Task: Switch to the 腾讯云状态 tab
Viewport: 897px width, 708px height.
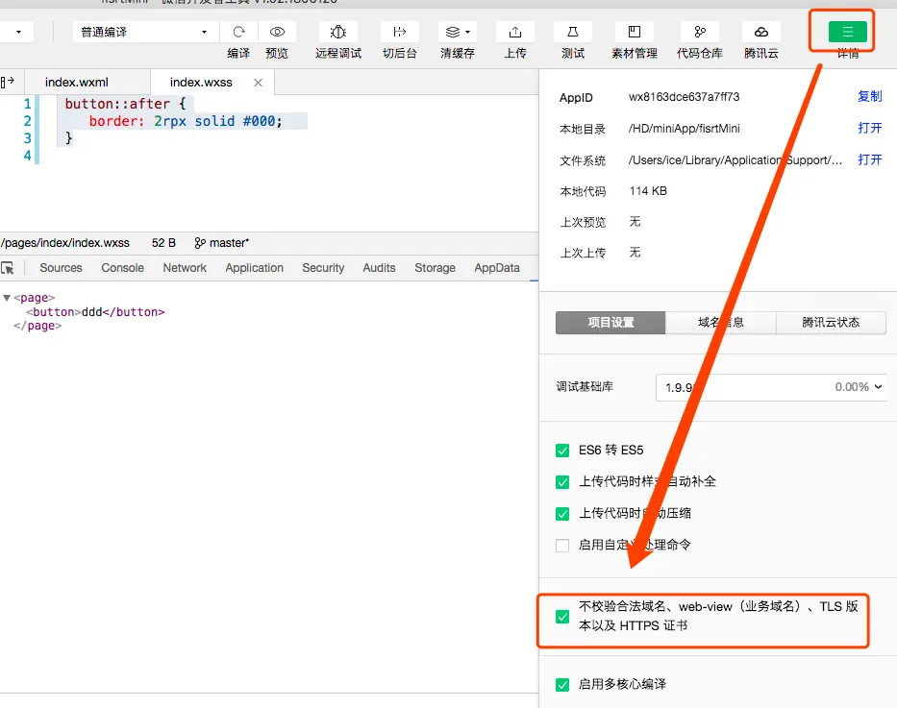Action: (831, 322)
